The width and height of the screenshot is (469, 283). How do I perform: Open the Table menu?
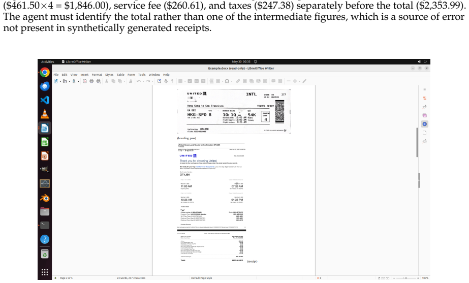(x=120, y=75)
